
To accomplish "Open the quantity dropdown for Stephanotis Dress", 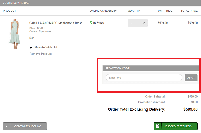I will pos(138,23).
